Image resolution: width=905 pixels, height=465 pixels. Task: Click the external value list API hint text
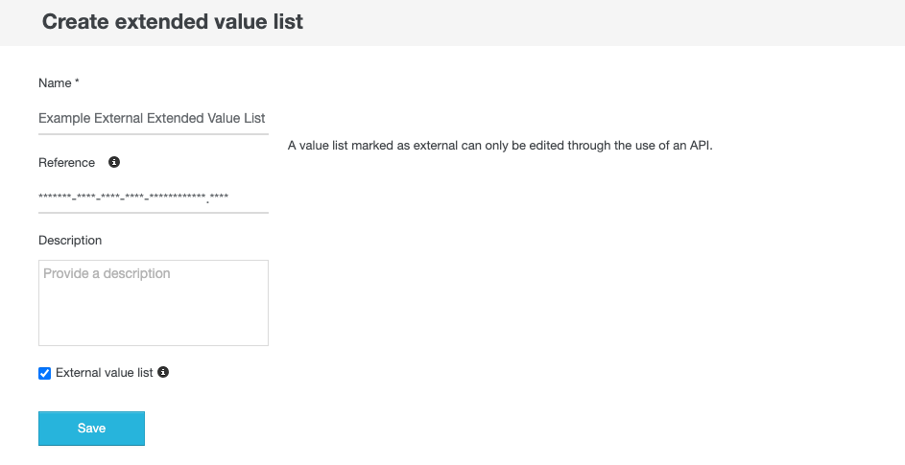tap(500, 146)
